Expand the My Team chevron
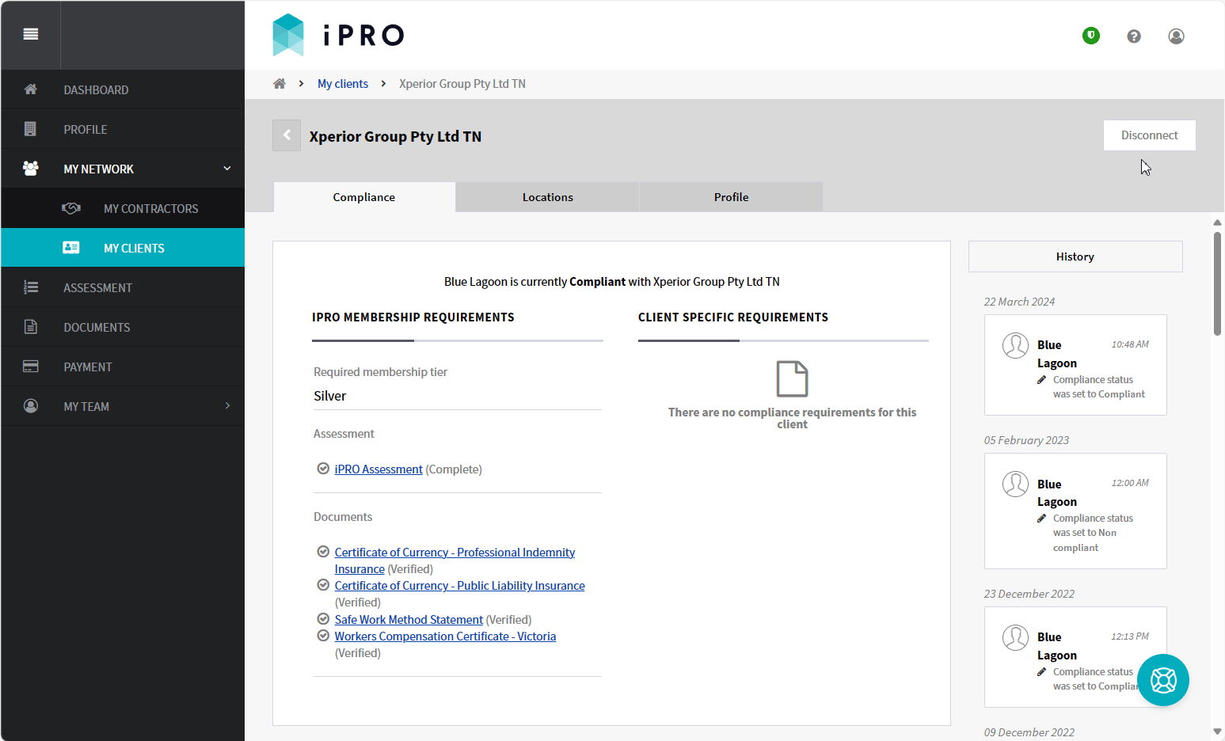The image size is (1225, 741). (227, 406)
